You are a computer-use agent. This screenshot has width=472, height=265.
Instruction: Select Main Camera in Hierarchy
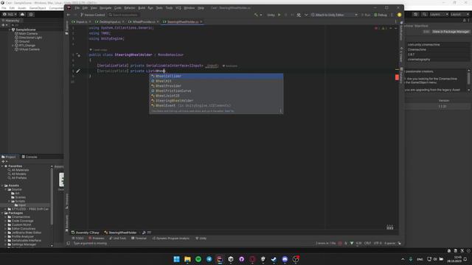pyautogui.click(x=28, y=34)
